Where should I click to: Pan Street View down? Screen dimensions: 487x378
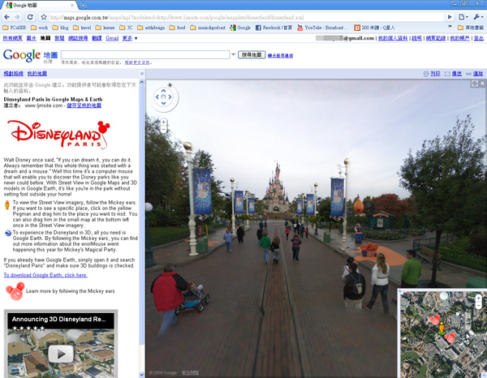(x=163, y=103)
